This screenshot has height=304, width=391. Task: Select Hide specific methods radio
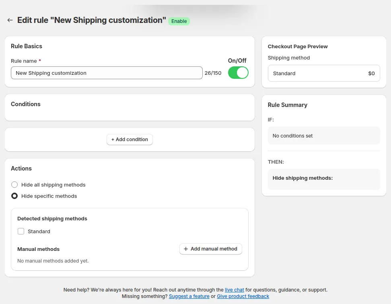14,196
